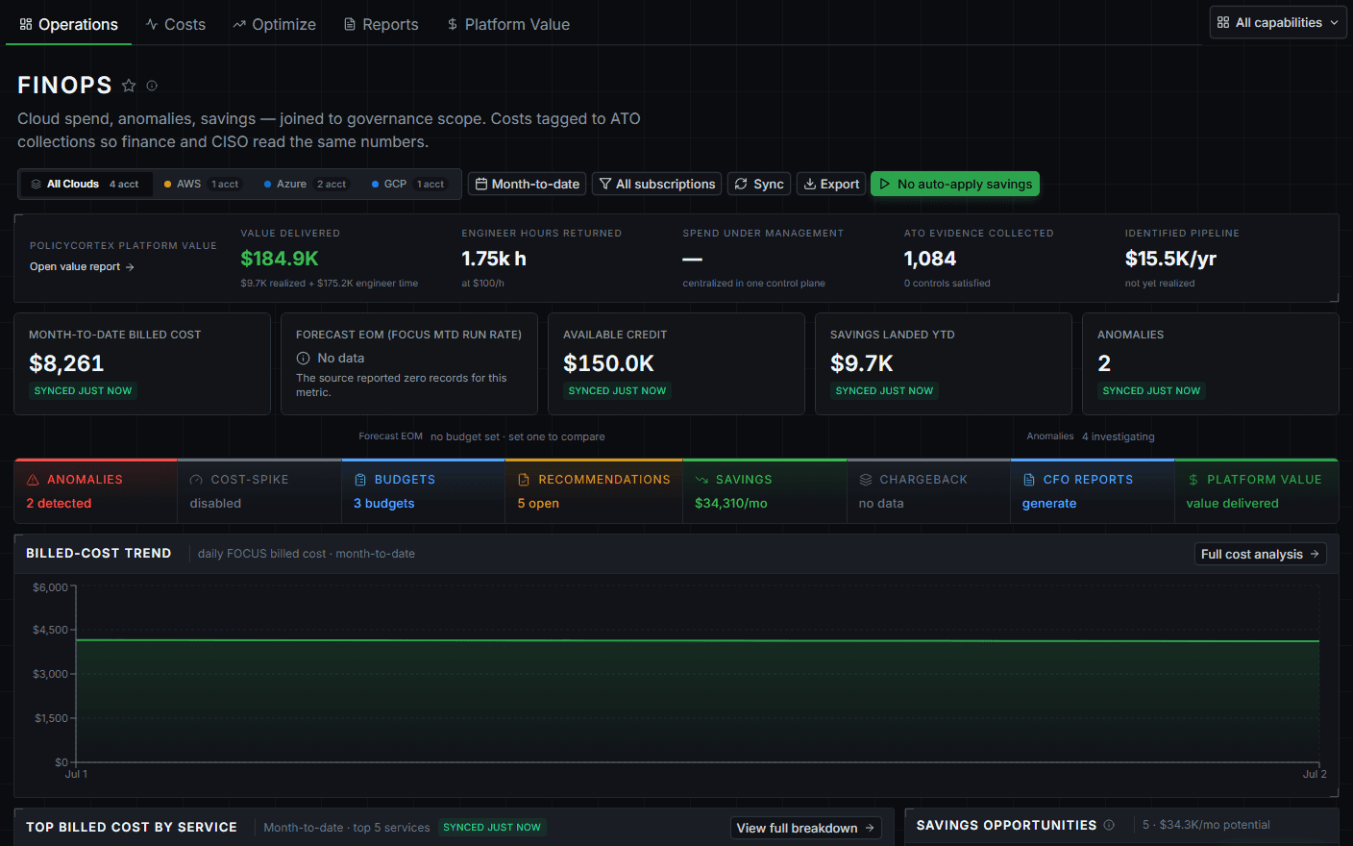Click the Anomalies count 2 value
This screenshot has width=1353, height=846.
(x=1104, y=363)
